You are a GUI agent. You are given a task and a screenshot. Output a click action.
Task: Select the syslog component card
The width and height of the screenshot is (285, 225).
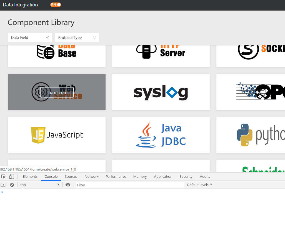pyautogui.click(x=161, y=92)
